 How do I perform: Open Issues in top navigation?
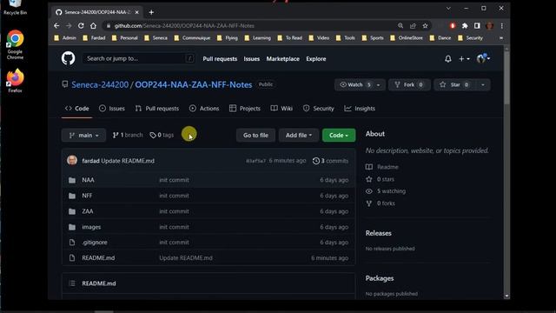pyautogui.click(x=251, y=59)
